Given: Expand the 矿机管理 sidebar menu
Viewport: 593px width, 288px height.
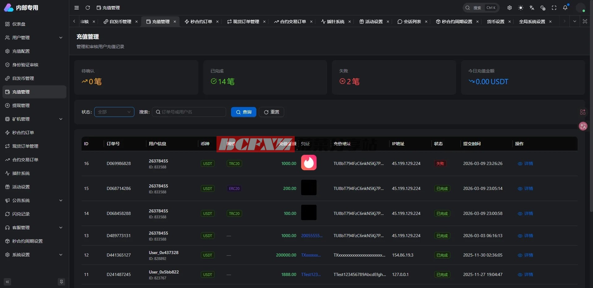Looking at the screenshot, I should coord(34,119).
